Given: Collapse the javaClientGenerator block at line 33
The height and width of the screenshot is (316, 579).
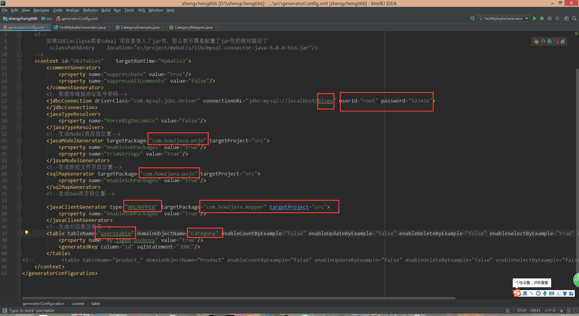Looking at the screenshot, I should pos(20,207).
